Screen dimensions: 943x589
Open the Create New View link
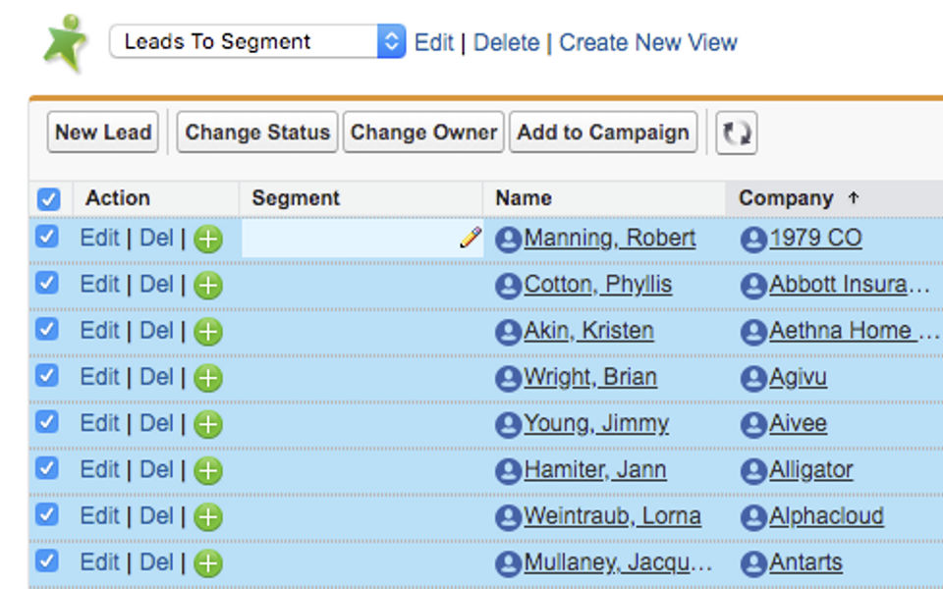pyautogui.click(x=647, y=42)
